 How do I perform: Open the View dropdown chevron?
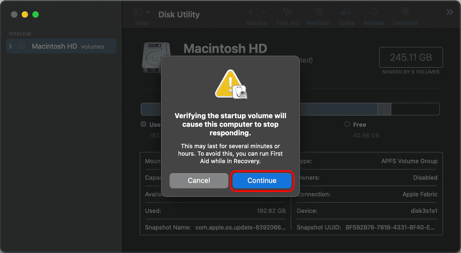click(148, 12)
